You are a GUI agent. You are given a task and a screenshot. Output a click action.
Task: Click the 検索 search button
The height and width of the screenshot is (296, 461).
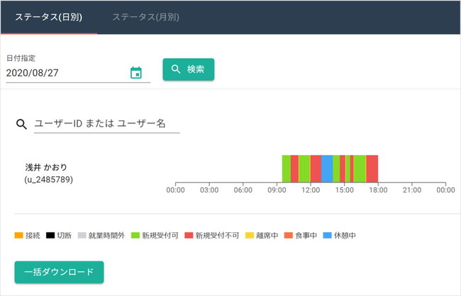point(189,69)
